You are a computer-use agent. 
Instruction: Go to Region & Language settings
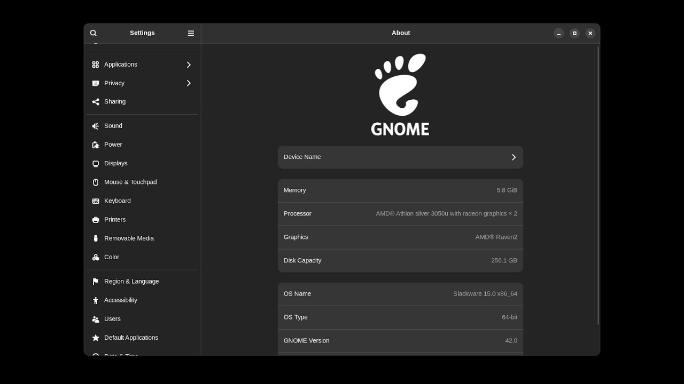pos(142,282)
